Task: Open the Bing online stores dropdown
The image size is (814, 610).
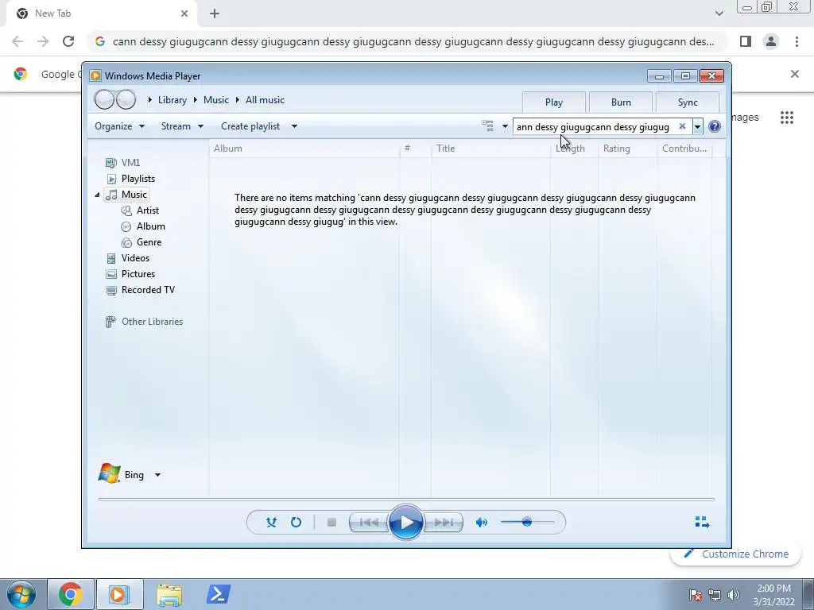Action: pyautogui.click(x=158, y=475)
